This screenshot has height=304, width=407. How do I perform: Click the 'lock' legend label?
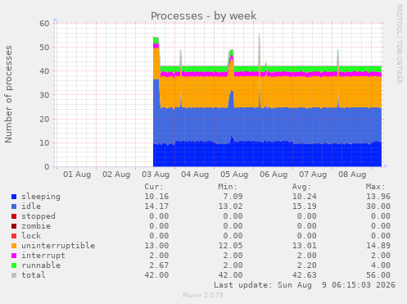pyautogui.click(x=31, y=235)
